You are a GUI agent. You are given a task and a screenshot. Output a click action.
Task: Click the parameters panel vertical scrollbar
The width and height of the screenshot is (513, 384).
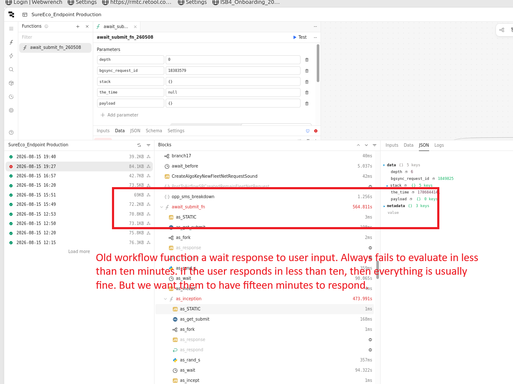[x=318, y=63]
